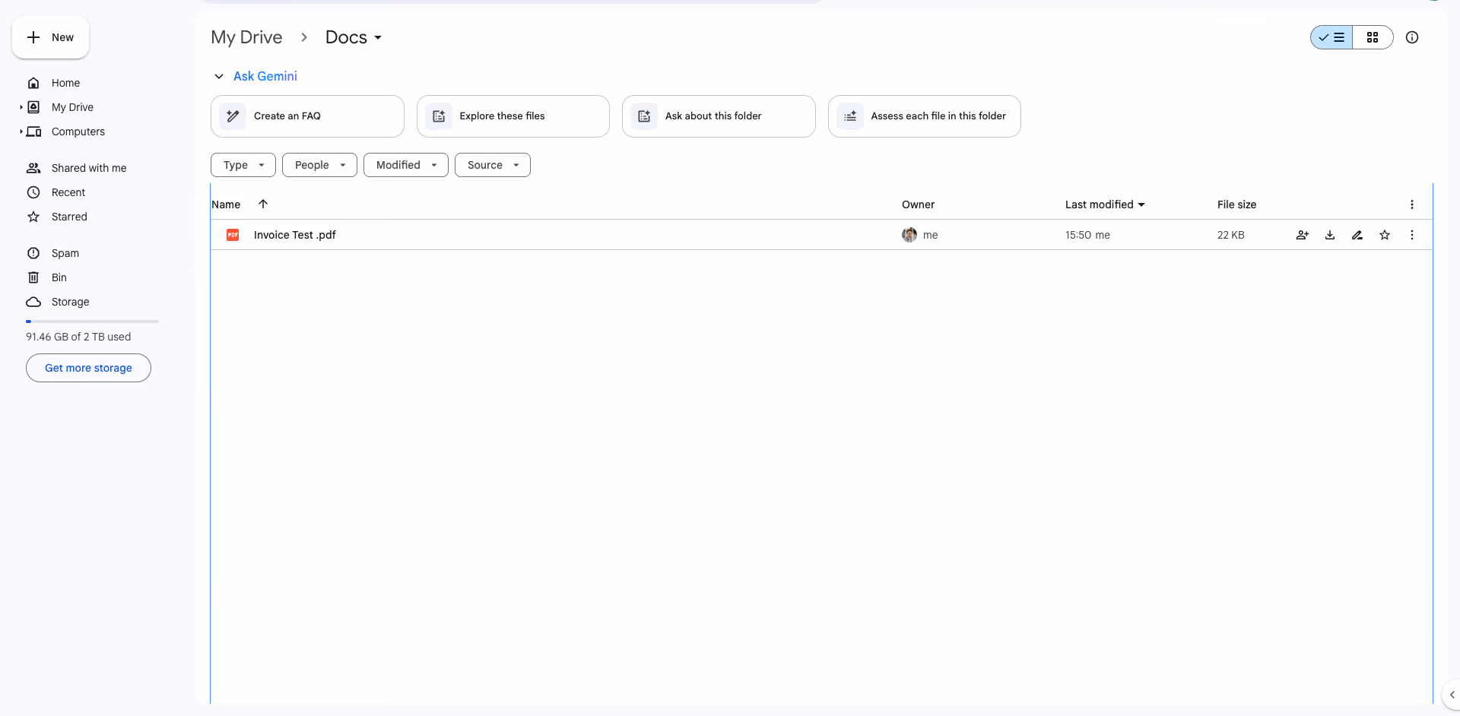Download Invoice Test .pdf using row icon

1330,235
